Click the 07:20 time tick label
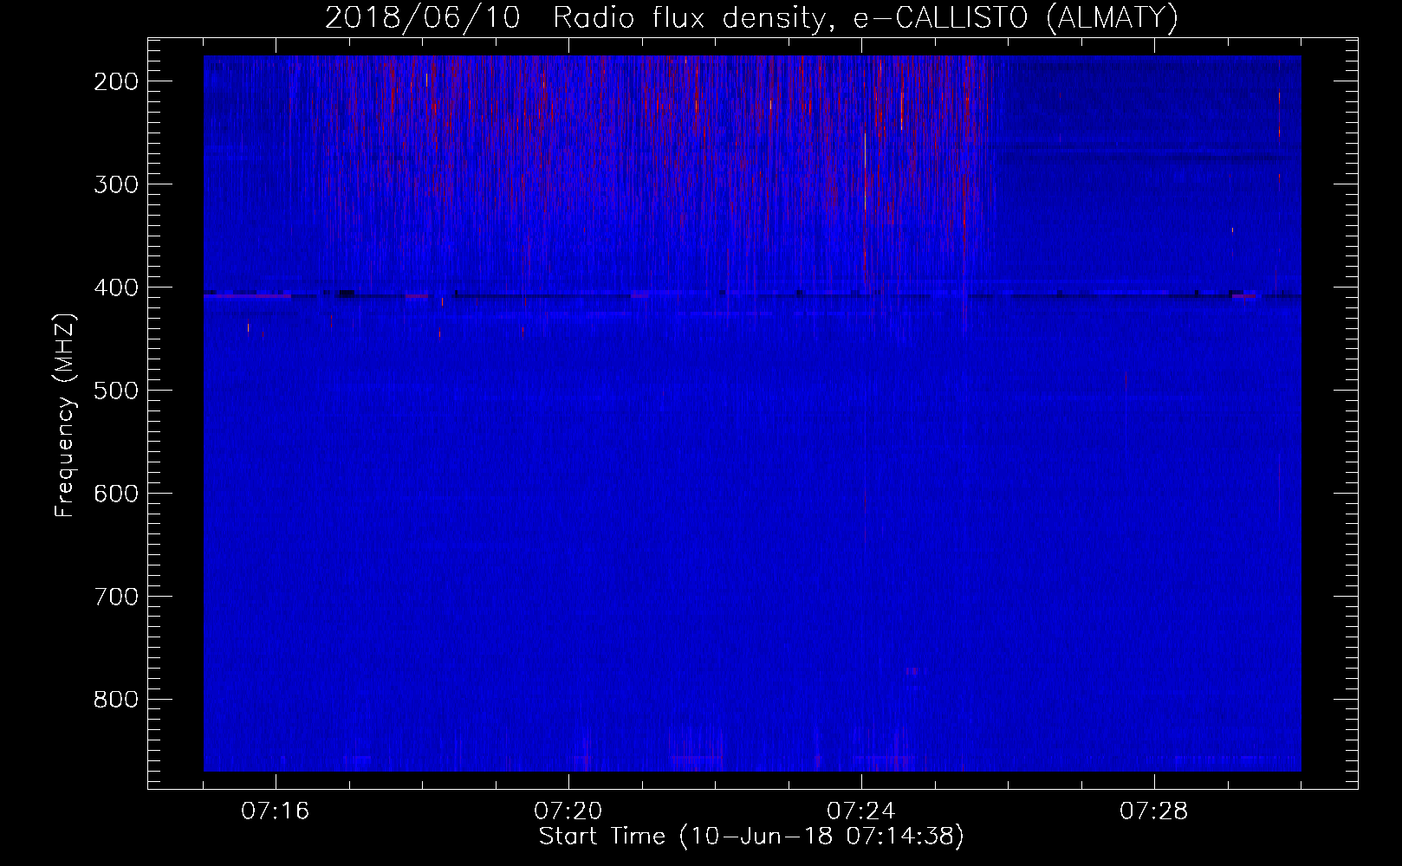This screenshot has width=1402, height=866. tap(568, 811)
